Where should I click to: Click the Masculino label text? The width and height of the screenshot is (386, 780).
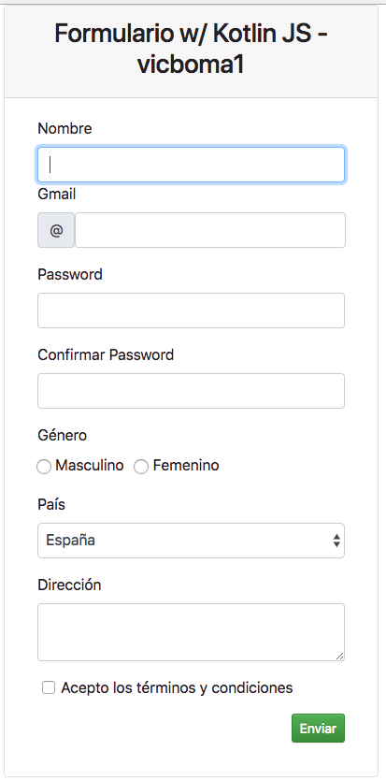[90, 466]
